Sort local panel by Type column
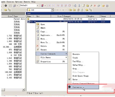The height and width of the screenshot is (97, 115). point(19,16)
